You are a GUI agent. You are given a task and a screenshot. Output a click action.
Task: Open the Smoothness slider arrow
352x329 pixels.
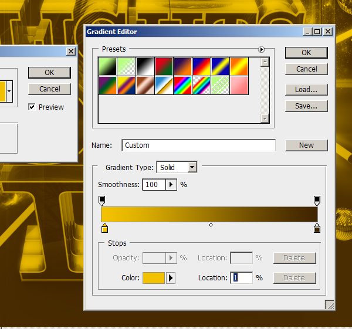pos(171,185)
